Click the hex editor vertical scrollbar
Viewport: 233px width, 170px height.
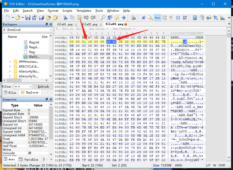[x=229, y=94]
